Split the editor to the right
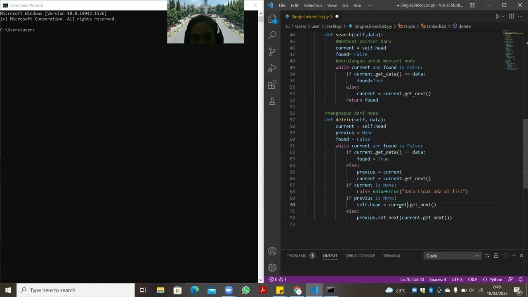Viewport: 528px width, 297px height. (511, 16)
